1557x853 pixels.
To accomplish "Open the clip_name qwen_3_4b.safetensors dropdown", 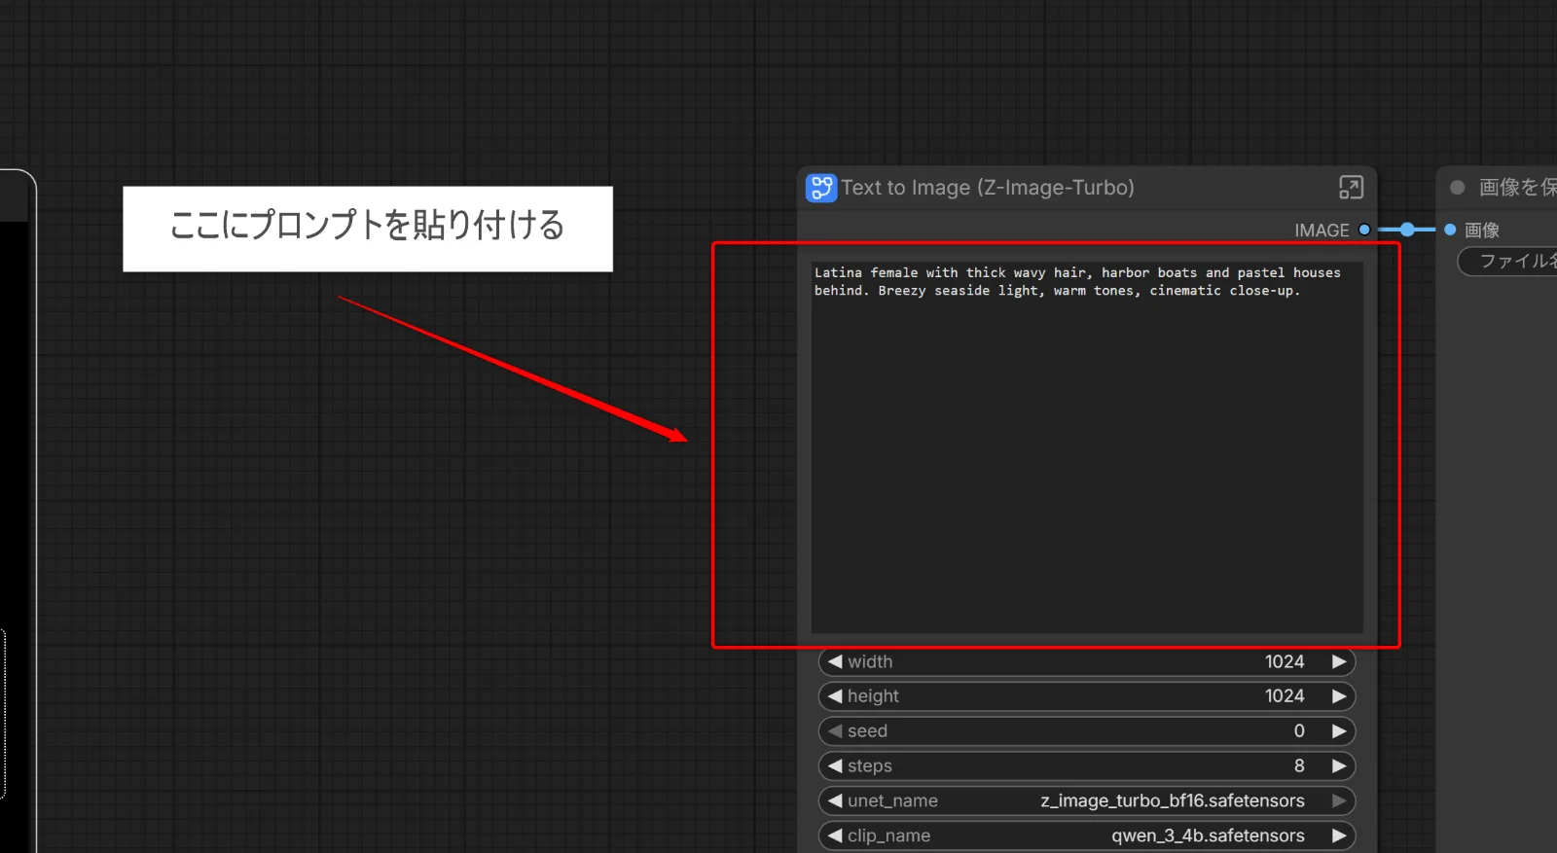I will 1087,836.
